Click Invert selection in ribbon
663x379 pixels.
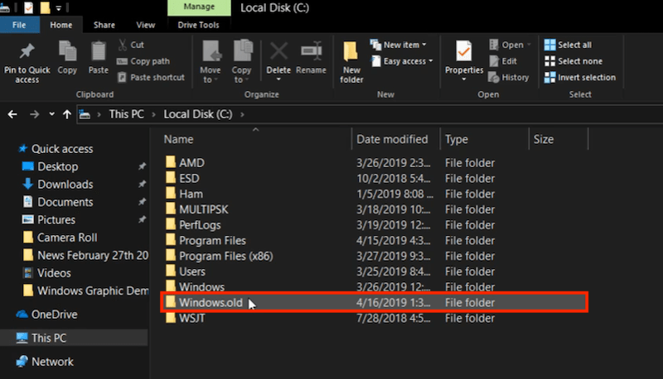click(580, 77)
